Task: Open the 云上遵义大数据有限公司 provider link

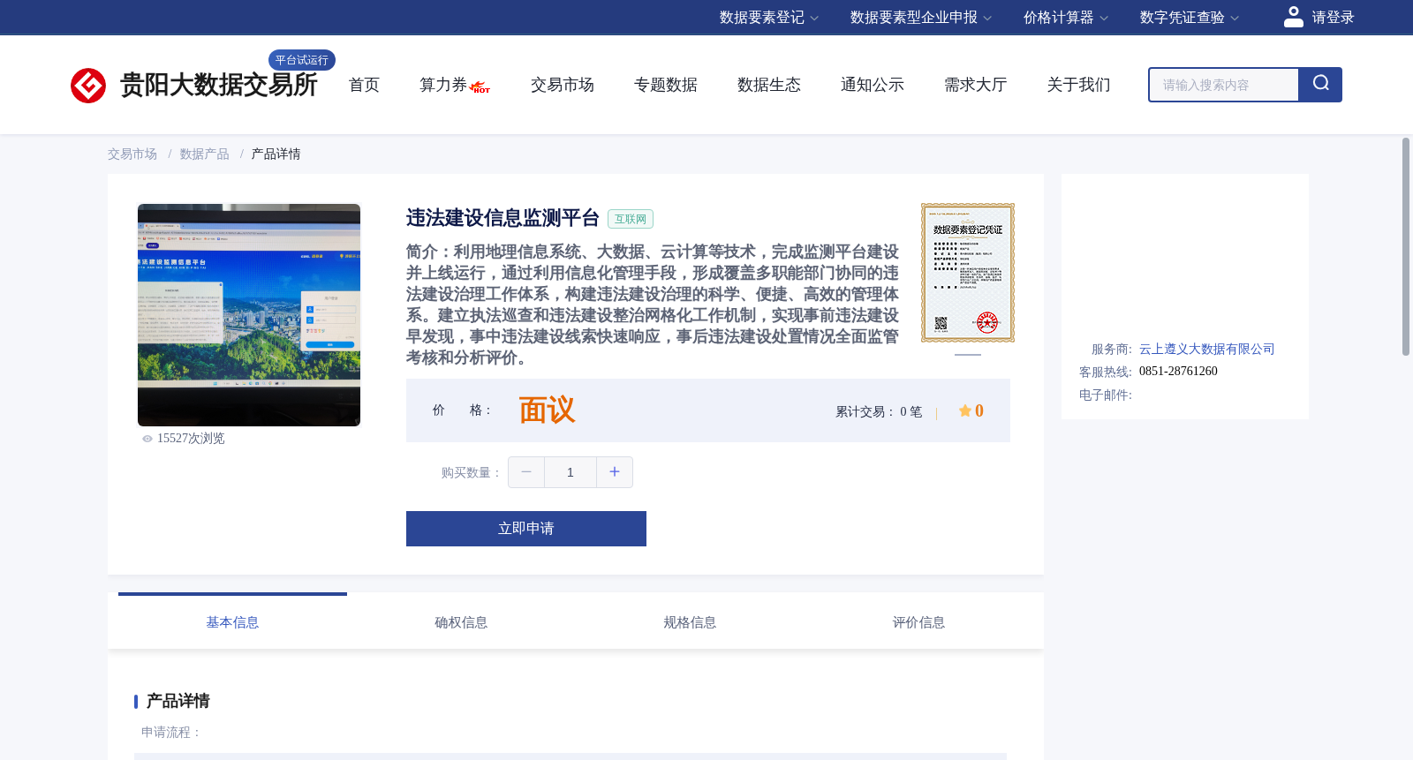Action: 1206,350
